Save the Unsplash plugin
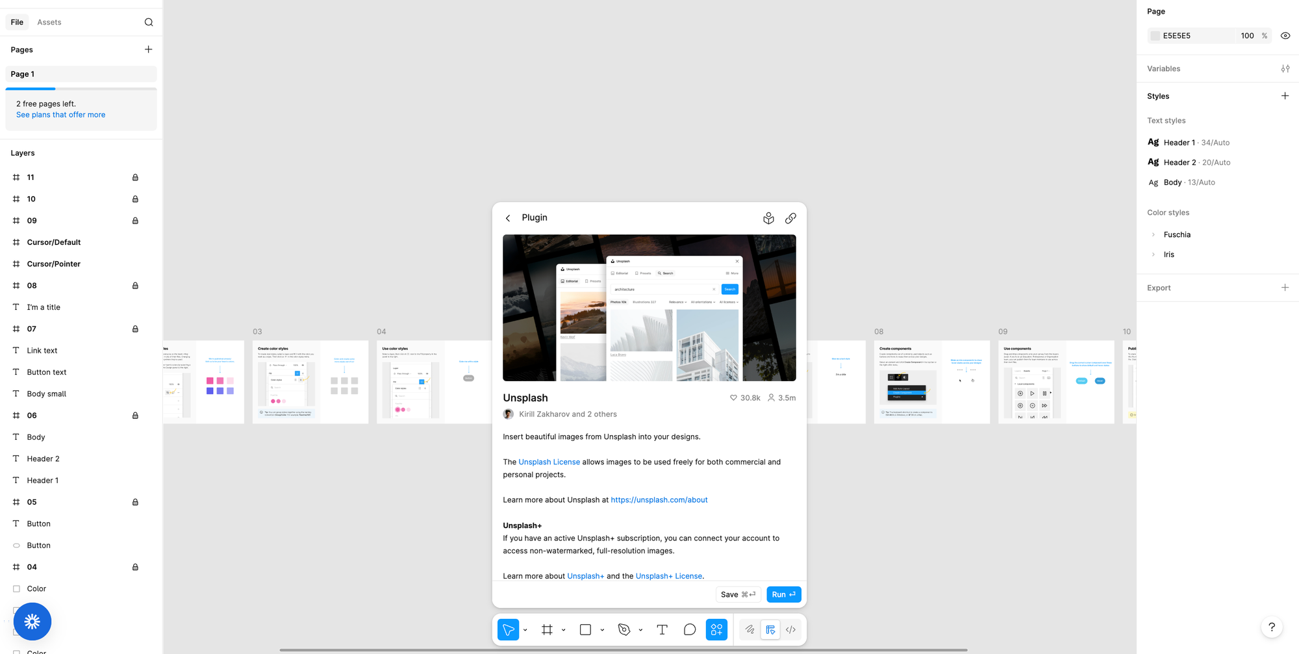This screenshot has height=654, width=1299. (738, 594)
